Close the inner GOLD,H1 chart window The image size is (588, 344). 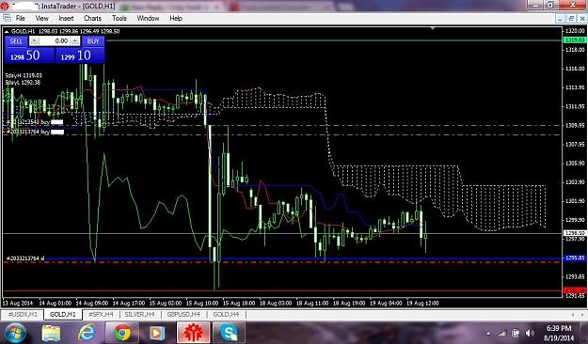(582, 19)
